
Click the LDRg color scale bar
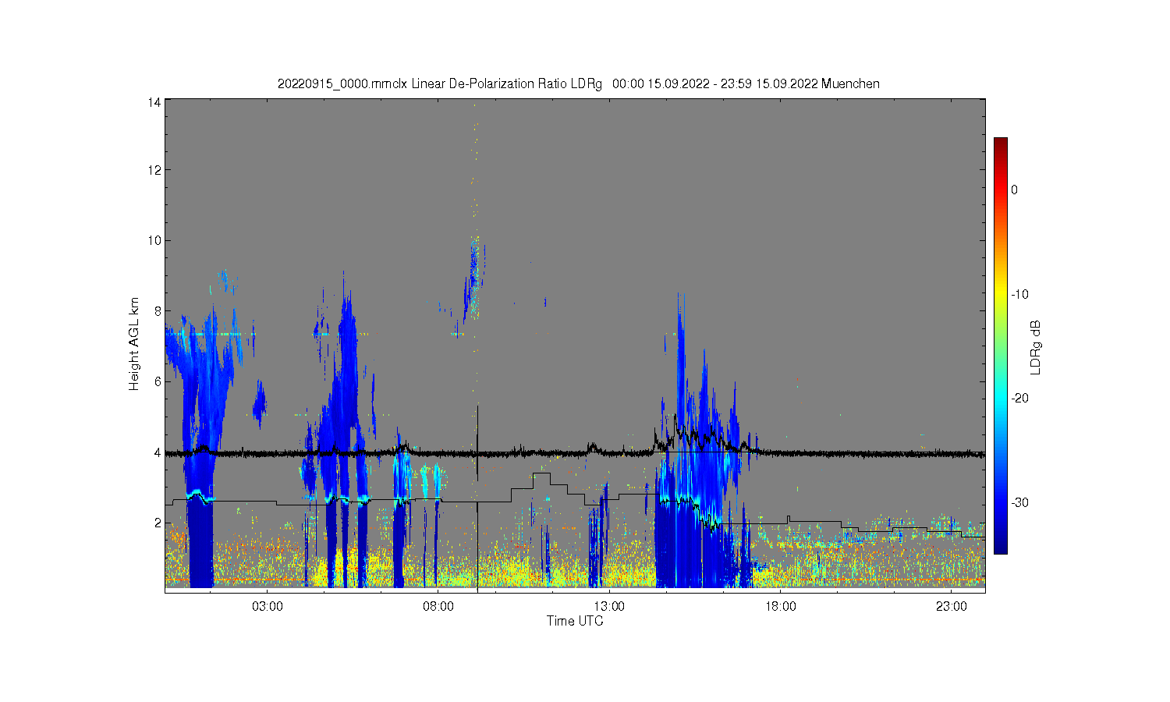[1000, 346]
